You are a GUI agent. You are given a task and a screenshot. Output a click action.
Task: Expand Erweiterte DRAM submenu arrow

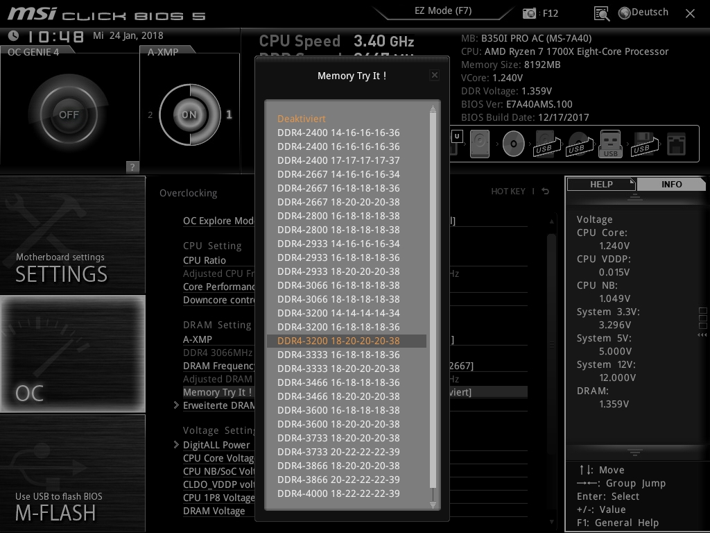click(x=176, y=405)
